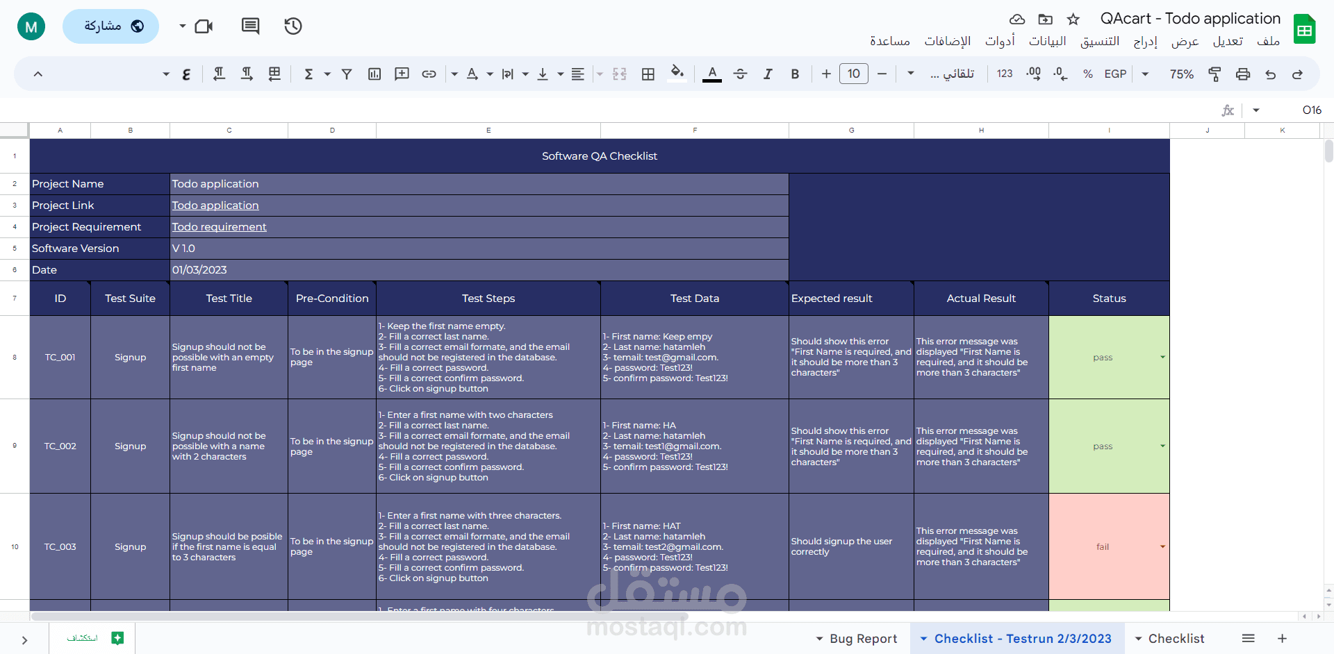1334x654 pixels.
Task: Click the مشاركة share button
Action: click(111, 26)
